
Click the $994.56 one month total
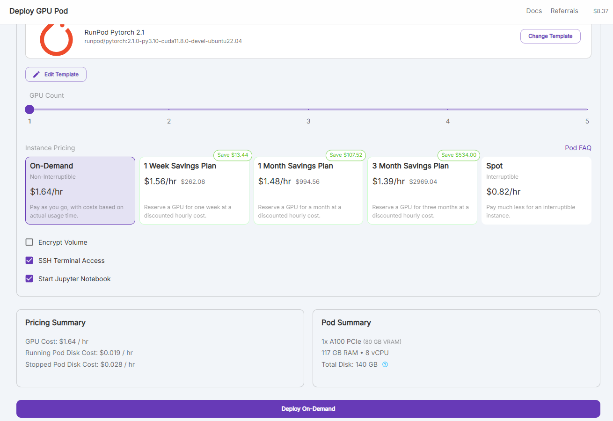coord(307,181)
